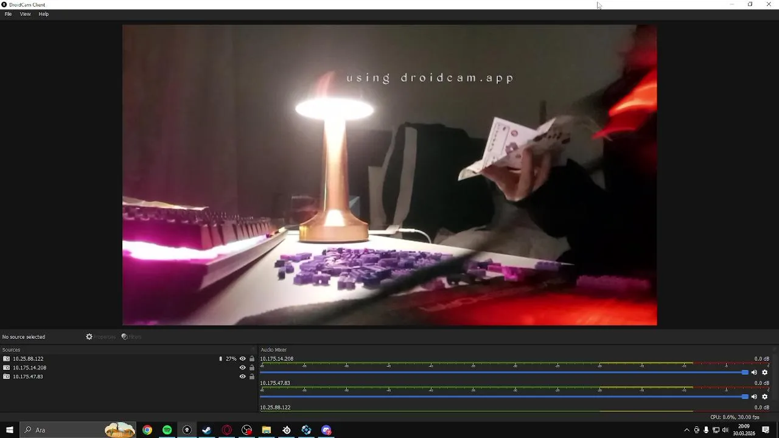The height and width of the screenshot is (438, 779).
Task: Expand hidden system tray icons chevron
Action: pyautogui.click(x=687, y=430)
